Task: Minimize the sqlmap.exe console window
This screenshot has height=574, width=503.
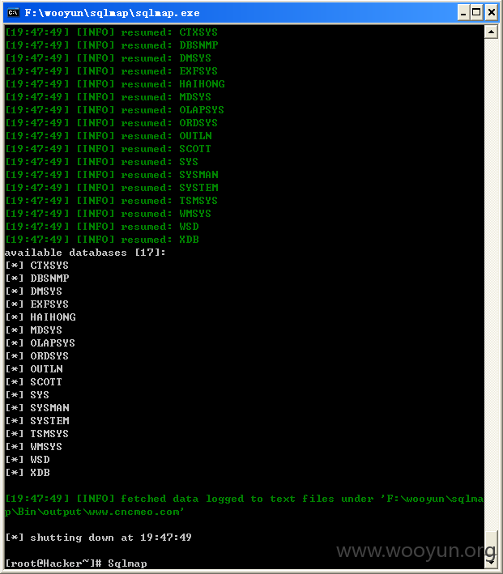Action: (x=463, y=13)
